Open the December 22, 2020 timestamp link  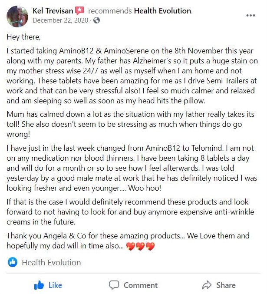click(60, 20)
